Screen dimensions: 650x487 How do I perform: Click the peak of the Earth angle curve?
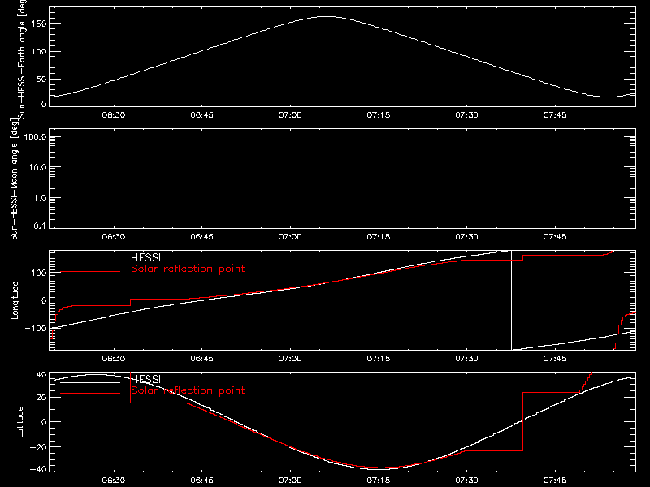point(327,16)
